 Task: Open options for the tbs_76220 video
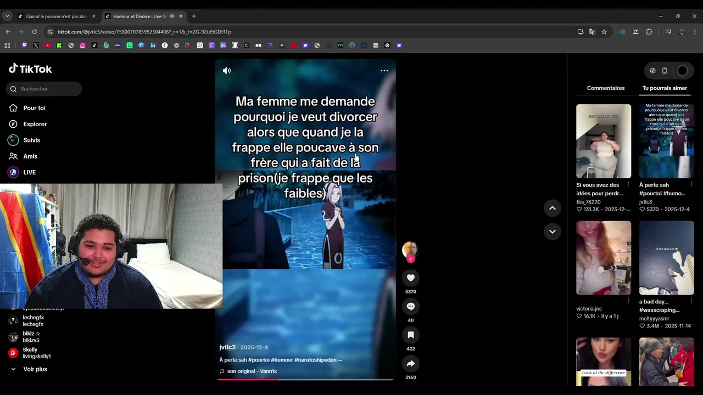point(628,184)
